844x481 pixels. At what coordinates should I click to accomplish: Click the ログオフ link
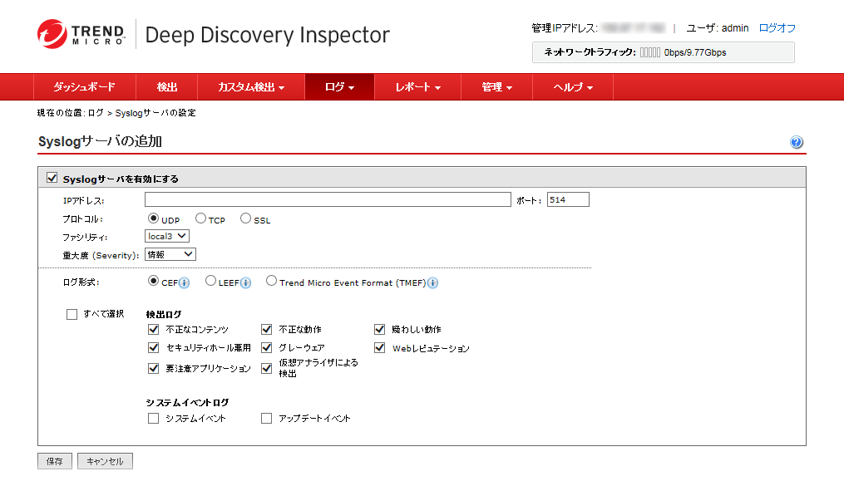click(x=777, y=28)
